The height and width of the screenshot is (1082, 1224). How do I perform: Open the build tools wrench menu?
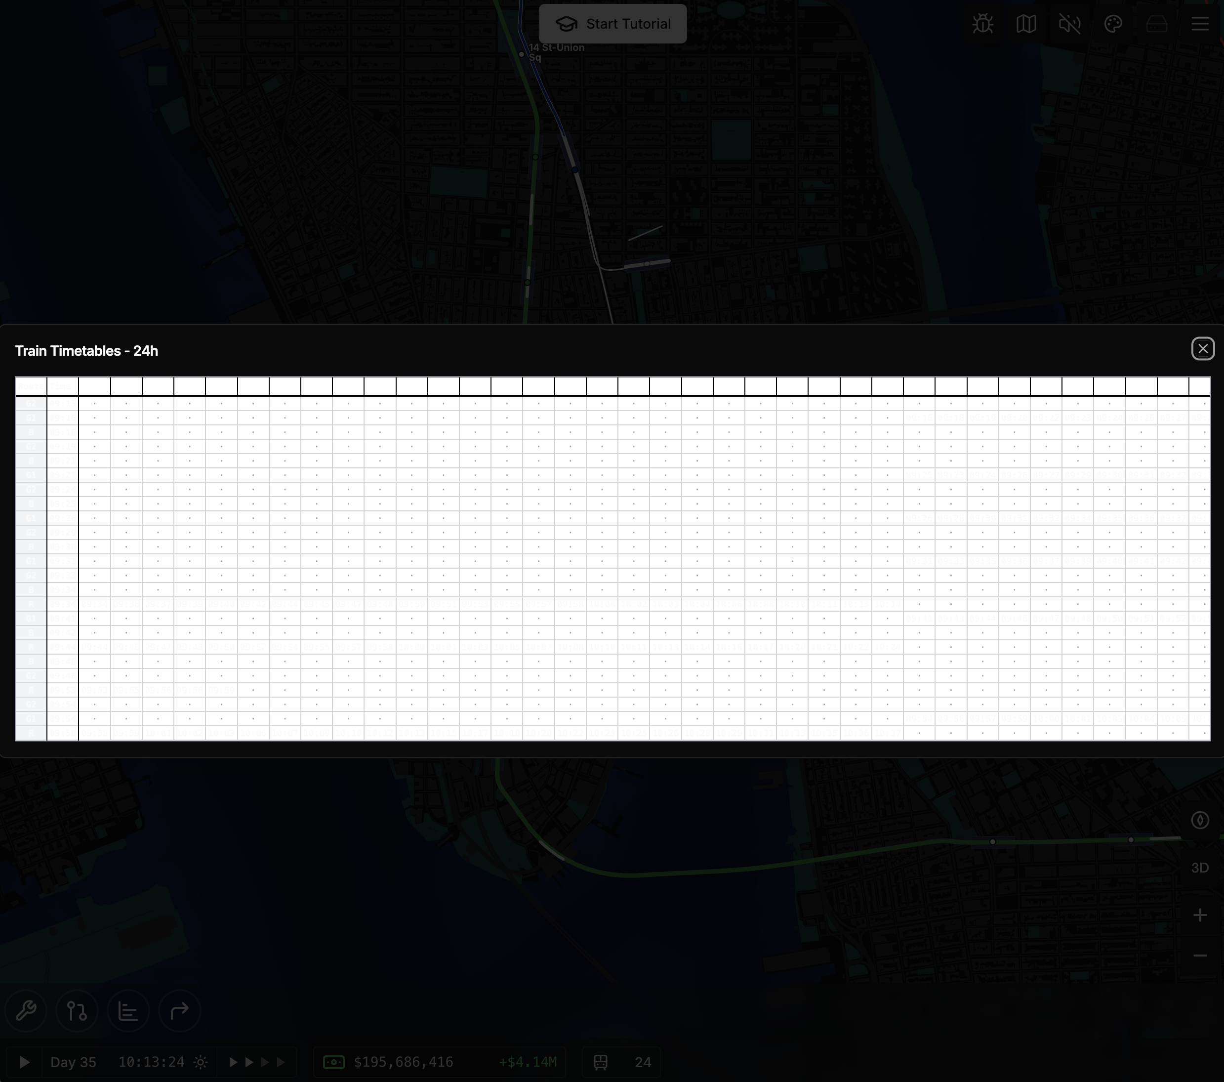pyautogui.click(x=25, y=1011)
